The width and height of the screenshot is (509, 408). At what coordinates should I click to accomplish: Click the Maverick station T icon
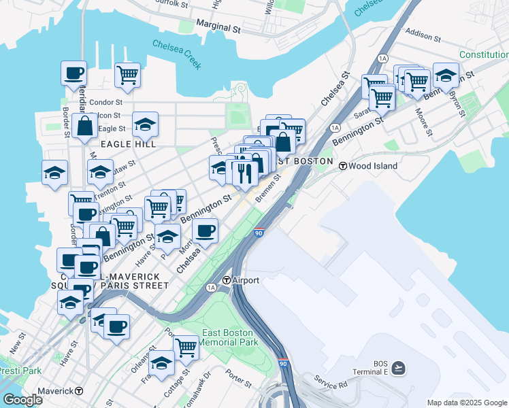pos(79,391)
